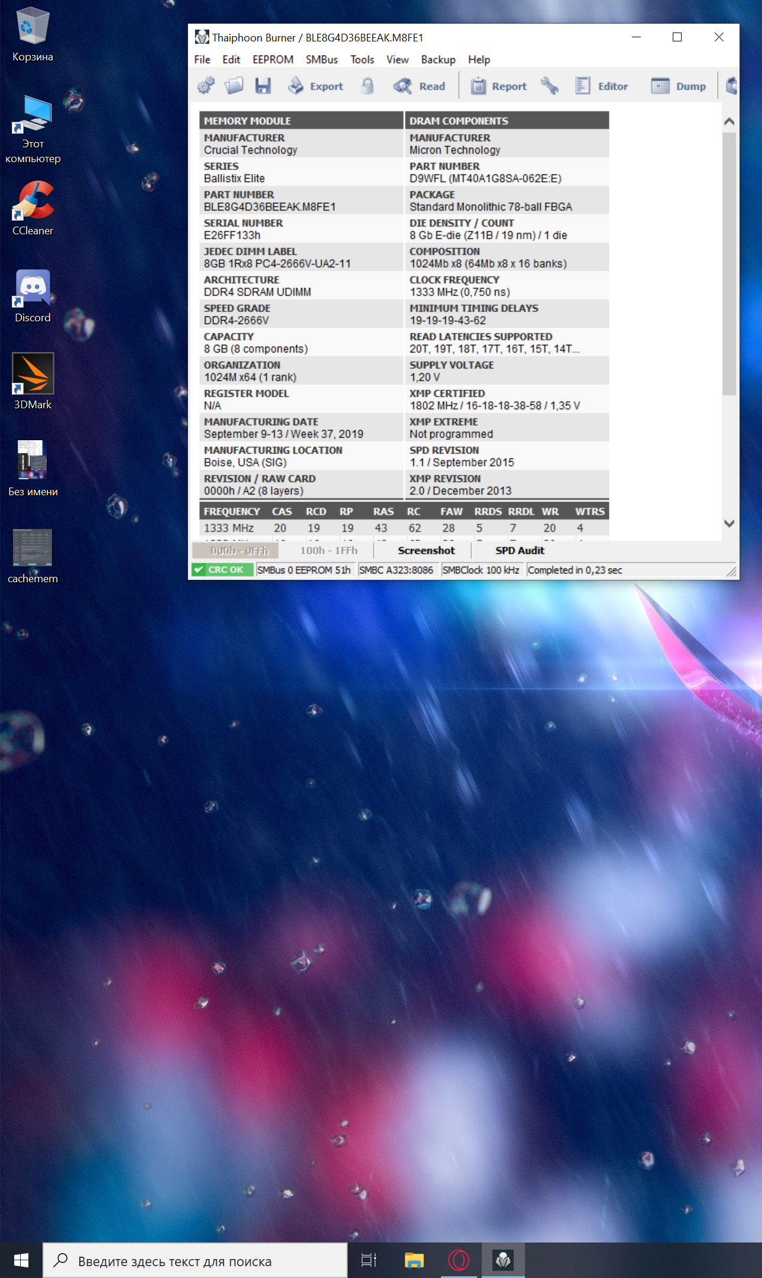Open Opera browser from the taskbar

pos(459,1260)
